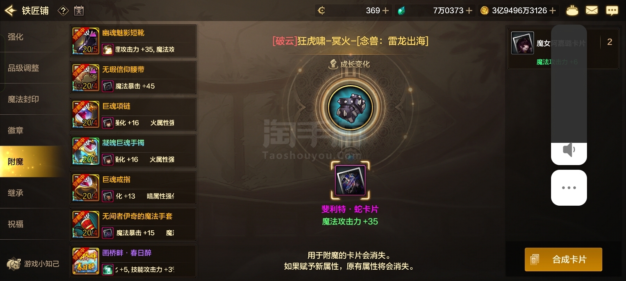Screen dimensions: 626x281
Task: Adjust the volume slider bar
Action: click(x=569, y=94)
